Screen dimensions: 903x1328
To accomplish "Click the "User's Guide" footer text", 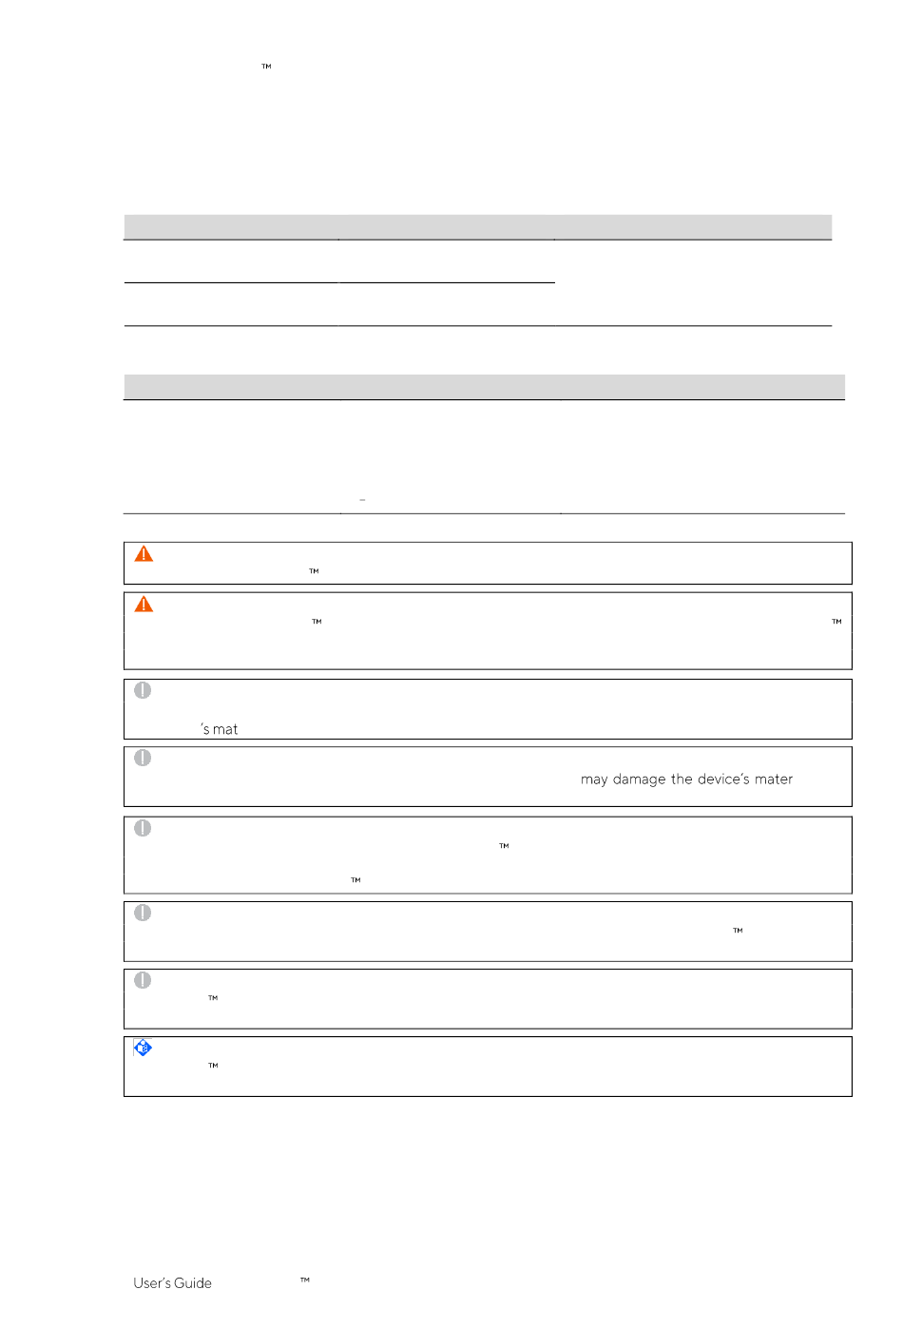I will pos(172,1283).
